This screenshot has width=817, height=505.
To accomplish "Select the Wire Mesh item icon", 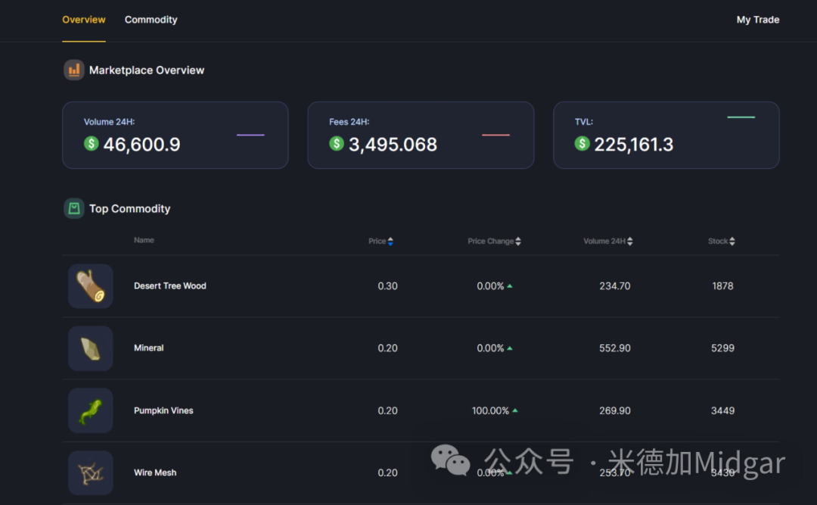I will [90, 472].
